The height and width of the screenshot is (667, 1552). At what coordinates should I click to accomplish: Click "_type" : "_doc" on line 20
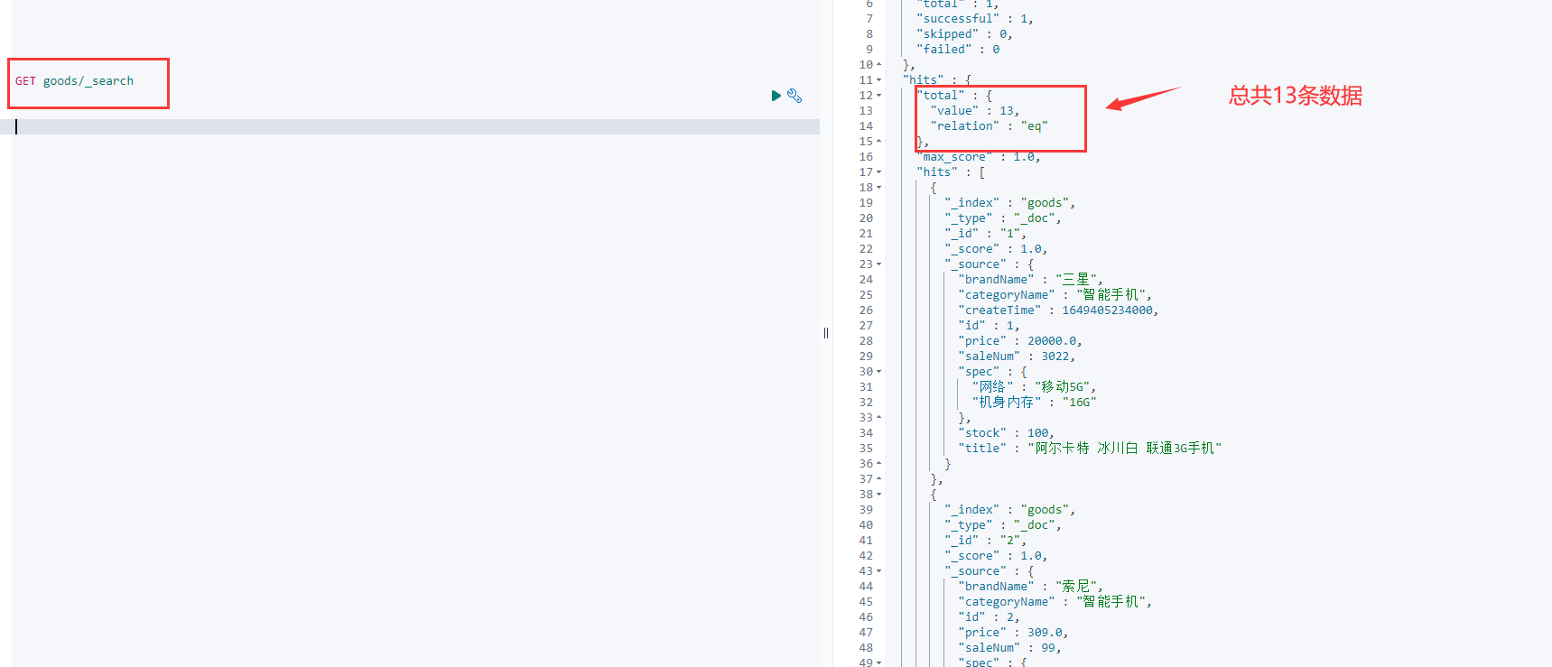tap(1003, 218)
